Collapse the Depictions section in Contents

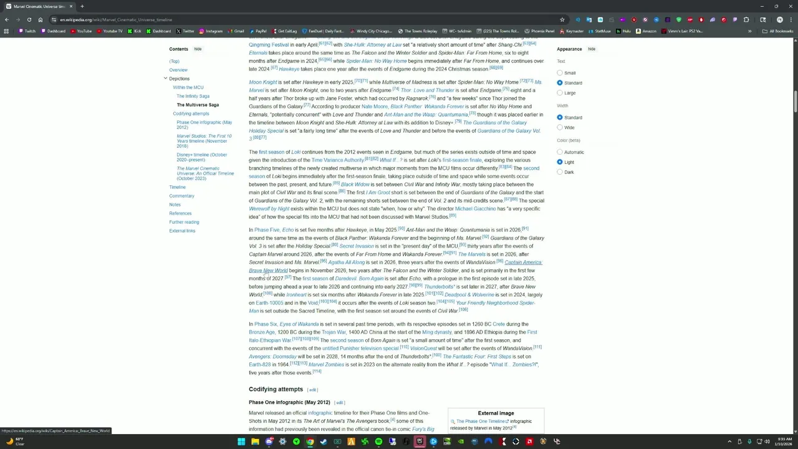coord(165,79)
